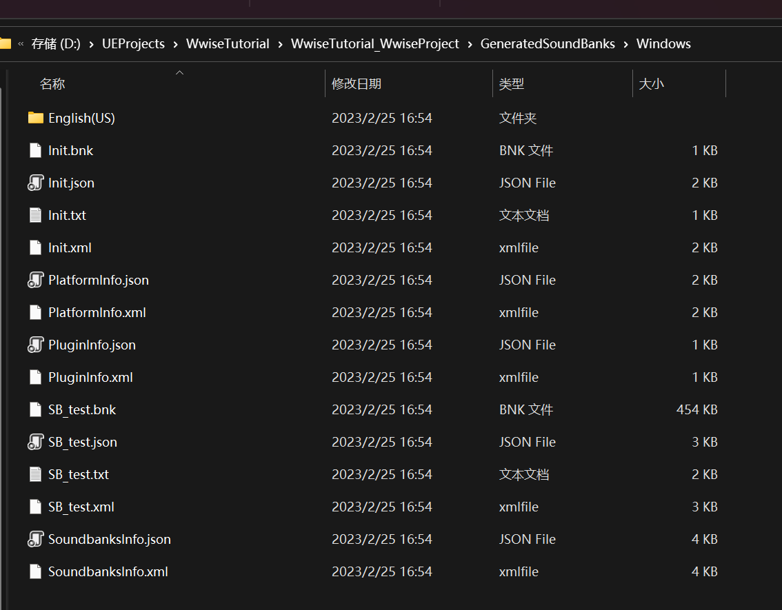The image size is (782, 610).
Task: Go to WwiseTutorial_WwiseProject in the address bar
Action: coord(374,44)
